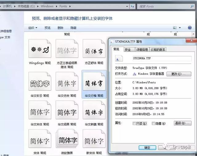197x156 pixels.
Task: Click the 计算机 breadcrumb segment
Action: (7, 6)
